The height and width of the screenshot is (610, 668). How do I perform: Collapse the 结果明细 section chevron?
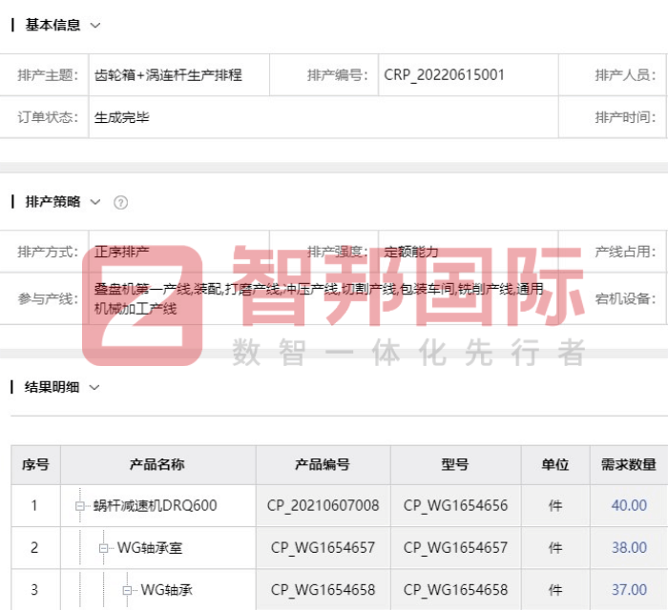pos(94,387)
